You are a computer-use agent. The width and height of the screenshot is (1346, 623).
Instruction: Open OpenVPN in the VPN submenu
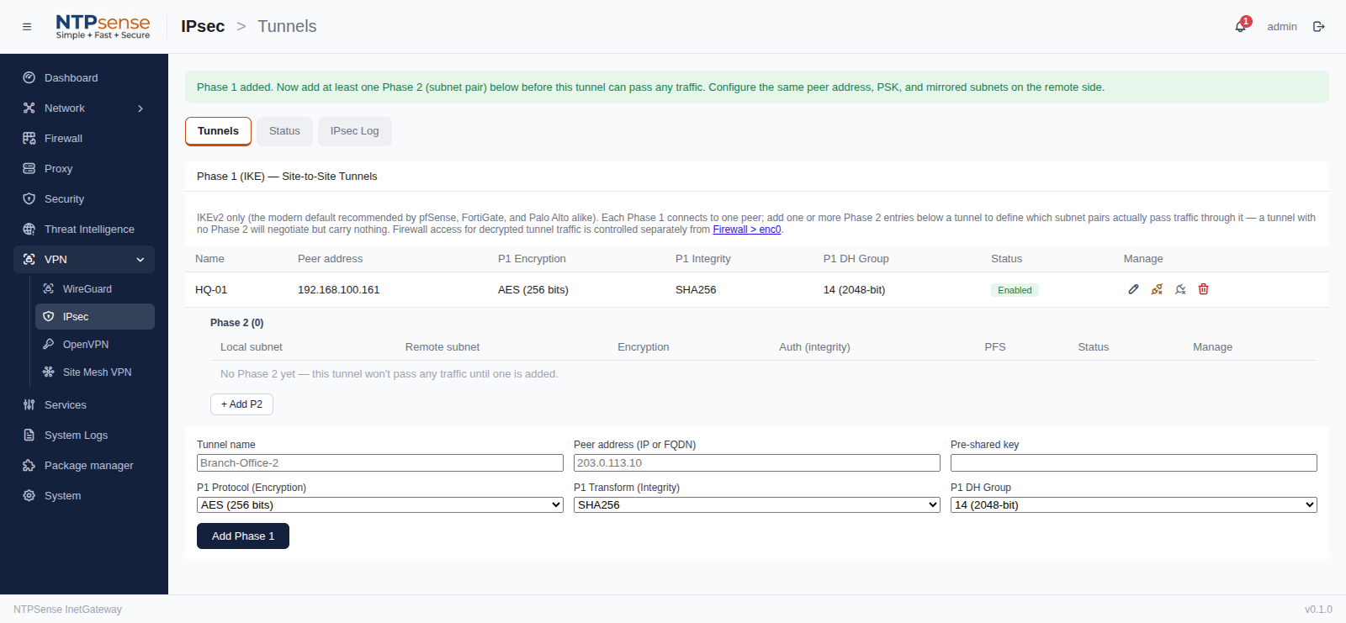(95, 344)
